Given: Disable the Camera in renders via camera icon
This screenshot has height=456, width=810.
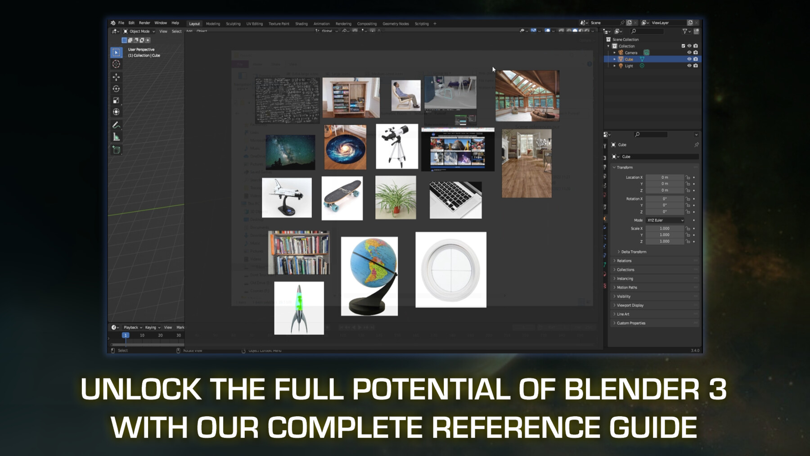Looking at the screenshot, I should tap(696, 53).
